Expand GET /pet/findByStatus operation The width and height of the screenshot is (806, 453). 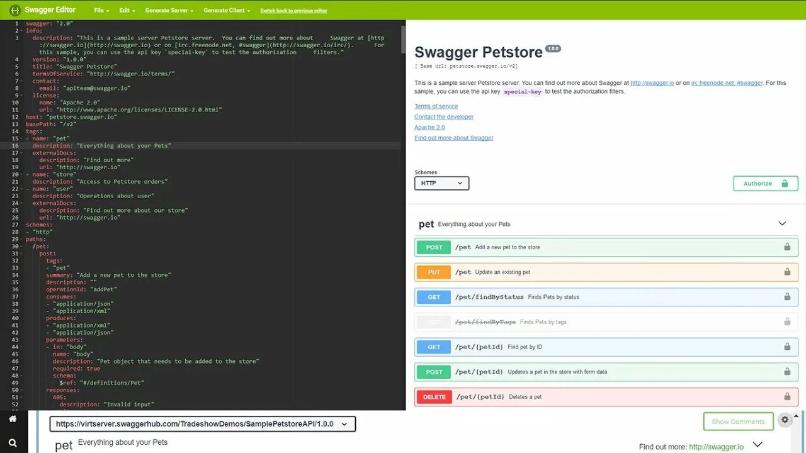[606, 297]
